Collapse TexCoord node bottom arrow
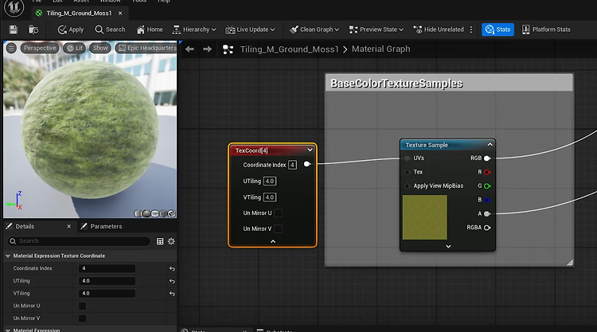Image resolution: width=597 pixels, height=332 pixels. 273,241
